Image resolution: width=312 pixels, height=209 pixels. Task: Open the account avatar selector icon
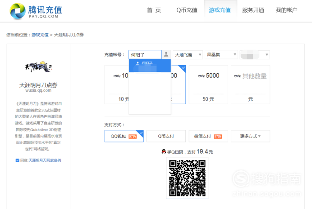pyautogui.click(x=166, y=54)
